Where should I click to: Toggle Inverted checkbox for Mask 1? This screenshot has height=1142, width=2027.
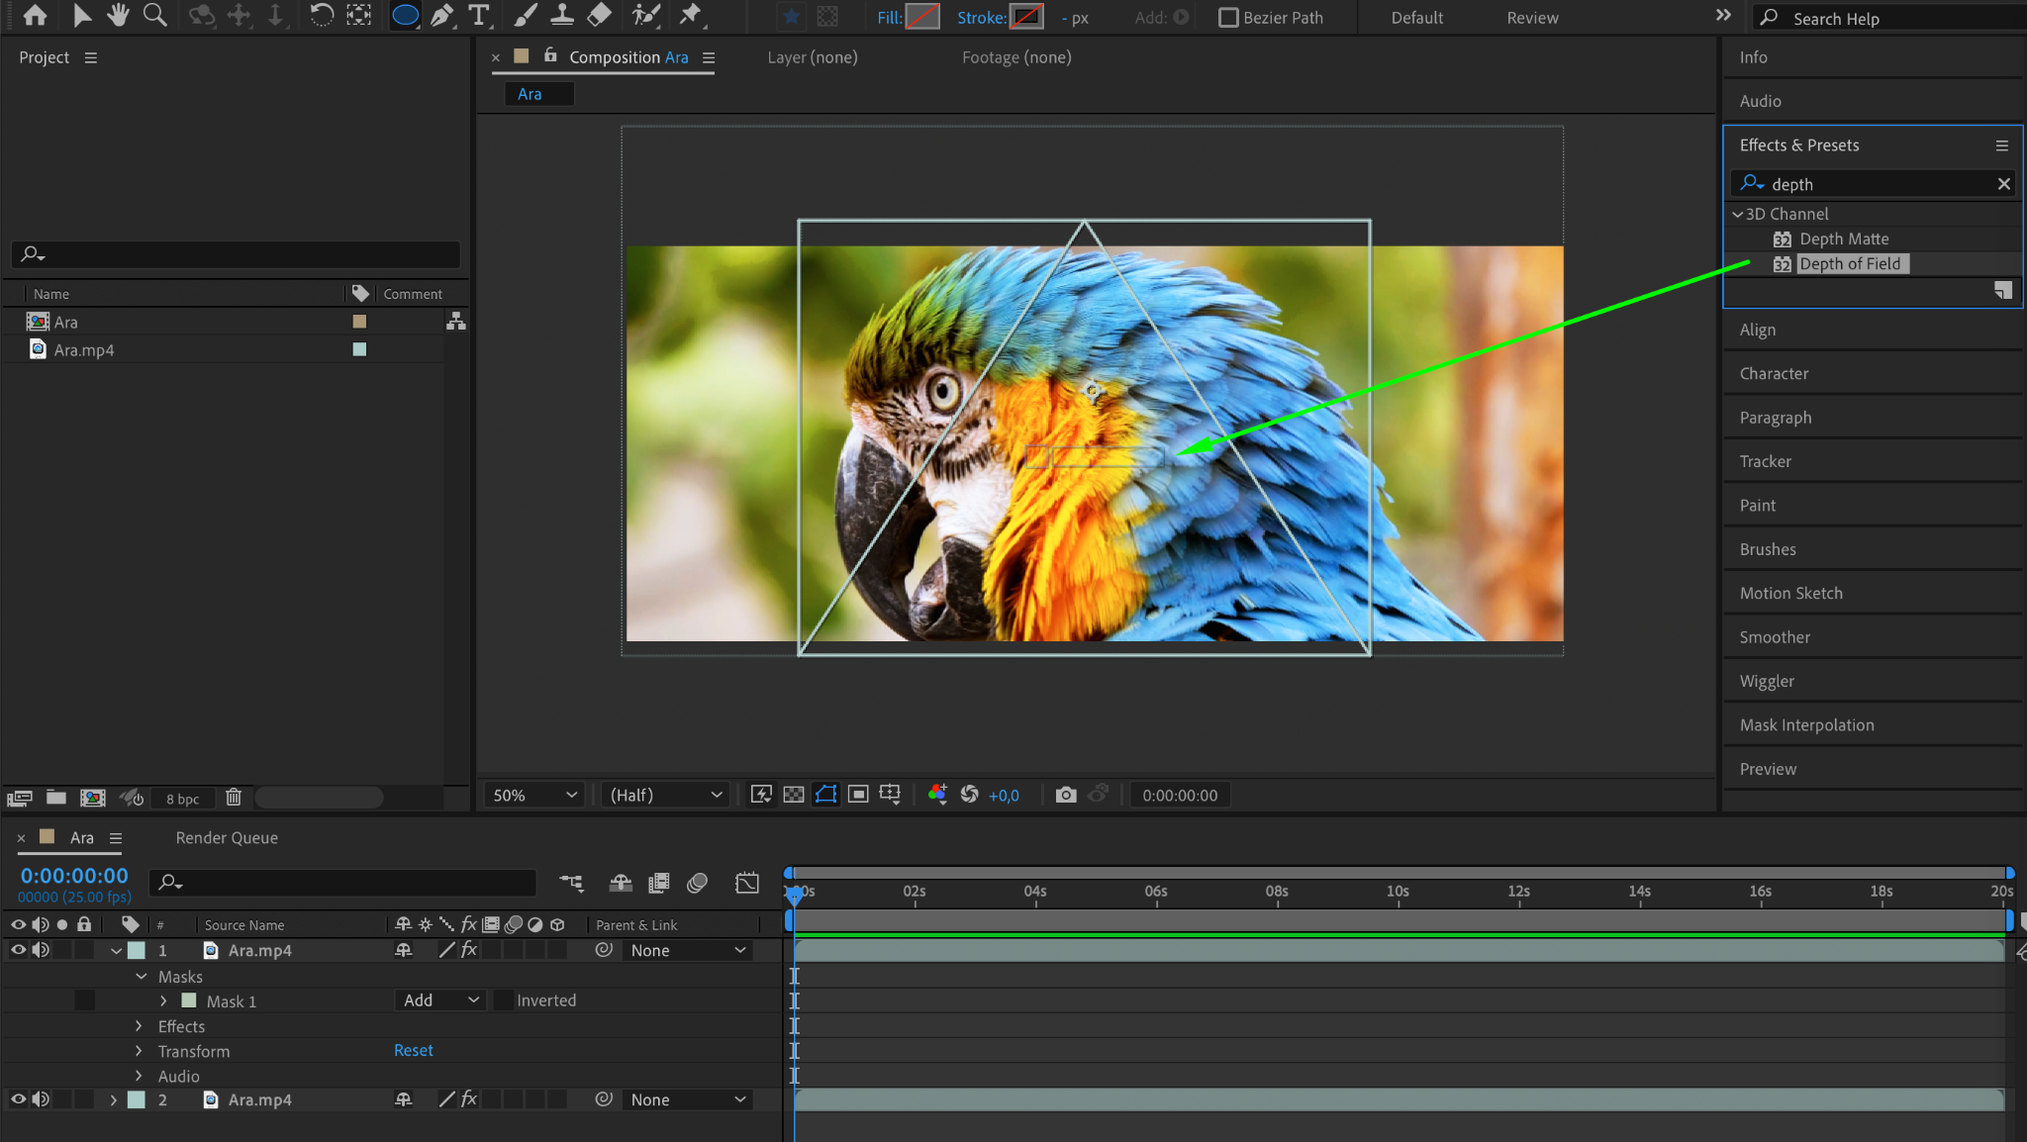[x=504, y=1000]
